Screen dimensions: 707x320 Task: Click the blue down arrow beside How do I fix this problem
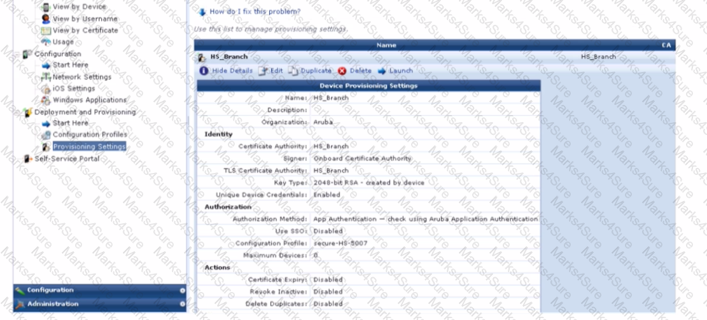[202, 11]
